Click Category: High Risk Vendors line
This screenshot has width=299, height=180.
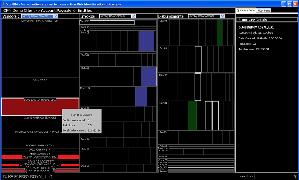[255, 33]
